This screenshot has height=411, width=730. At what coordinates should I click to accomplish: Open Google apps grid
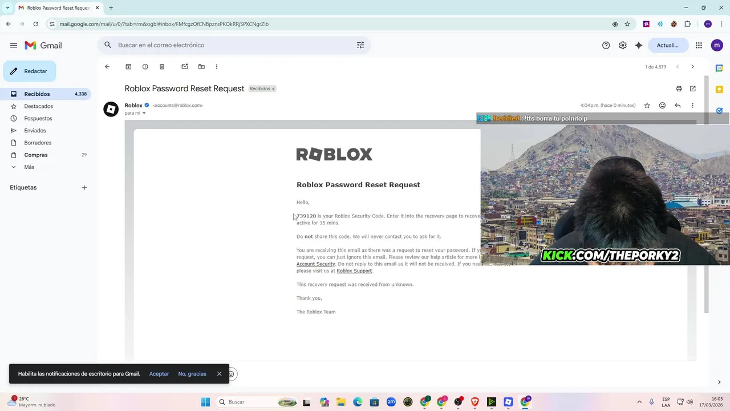coord(699,45)
